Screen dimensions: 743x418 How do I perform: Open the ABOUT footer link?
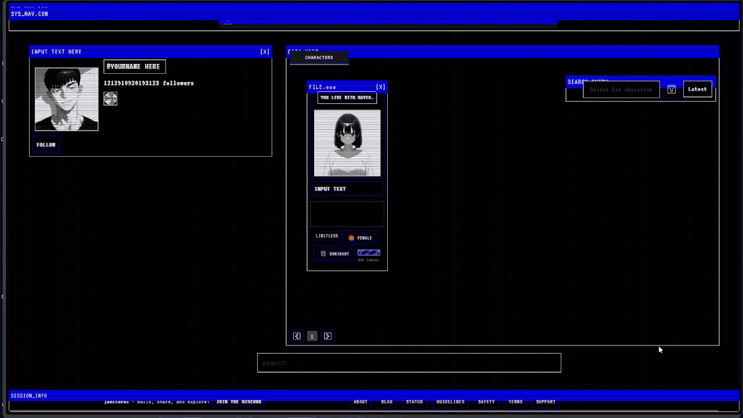click(360, 402)
